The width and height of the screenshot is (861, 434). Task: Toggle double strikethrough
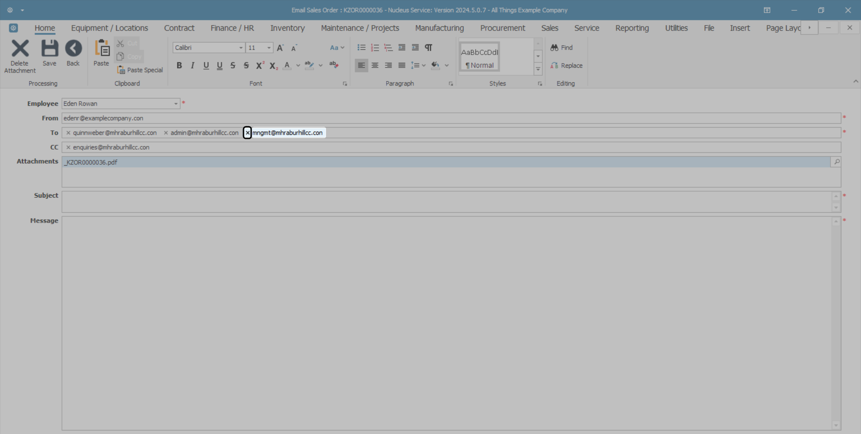246,65
